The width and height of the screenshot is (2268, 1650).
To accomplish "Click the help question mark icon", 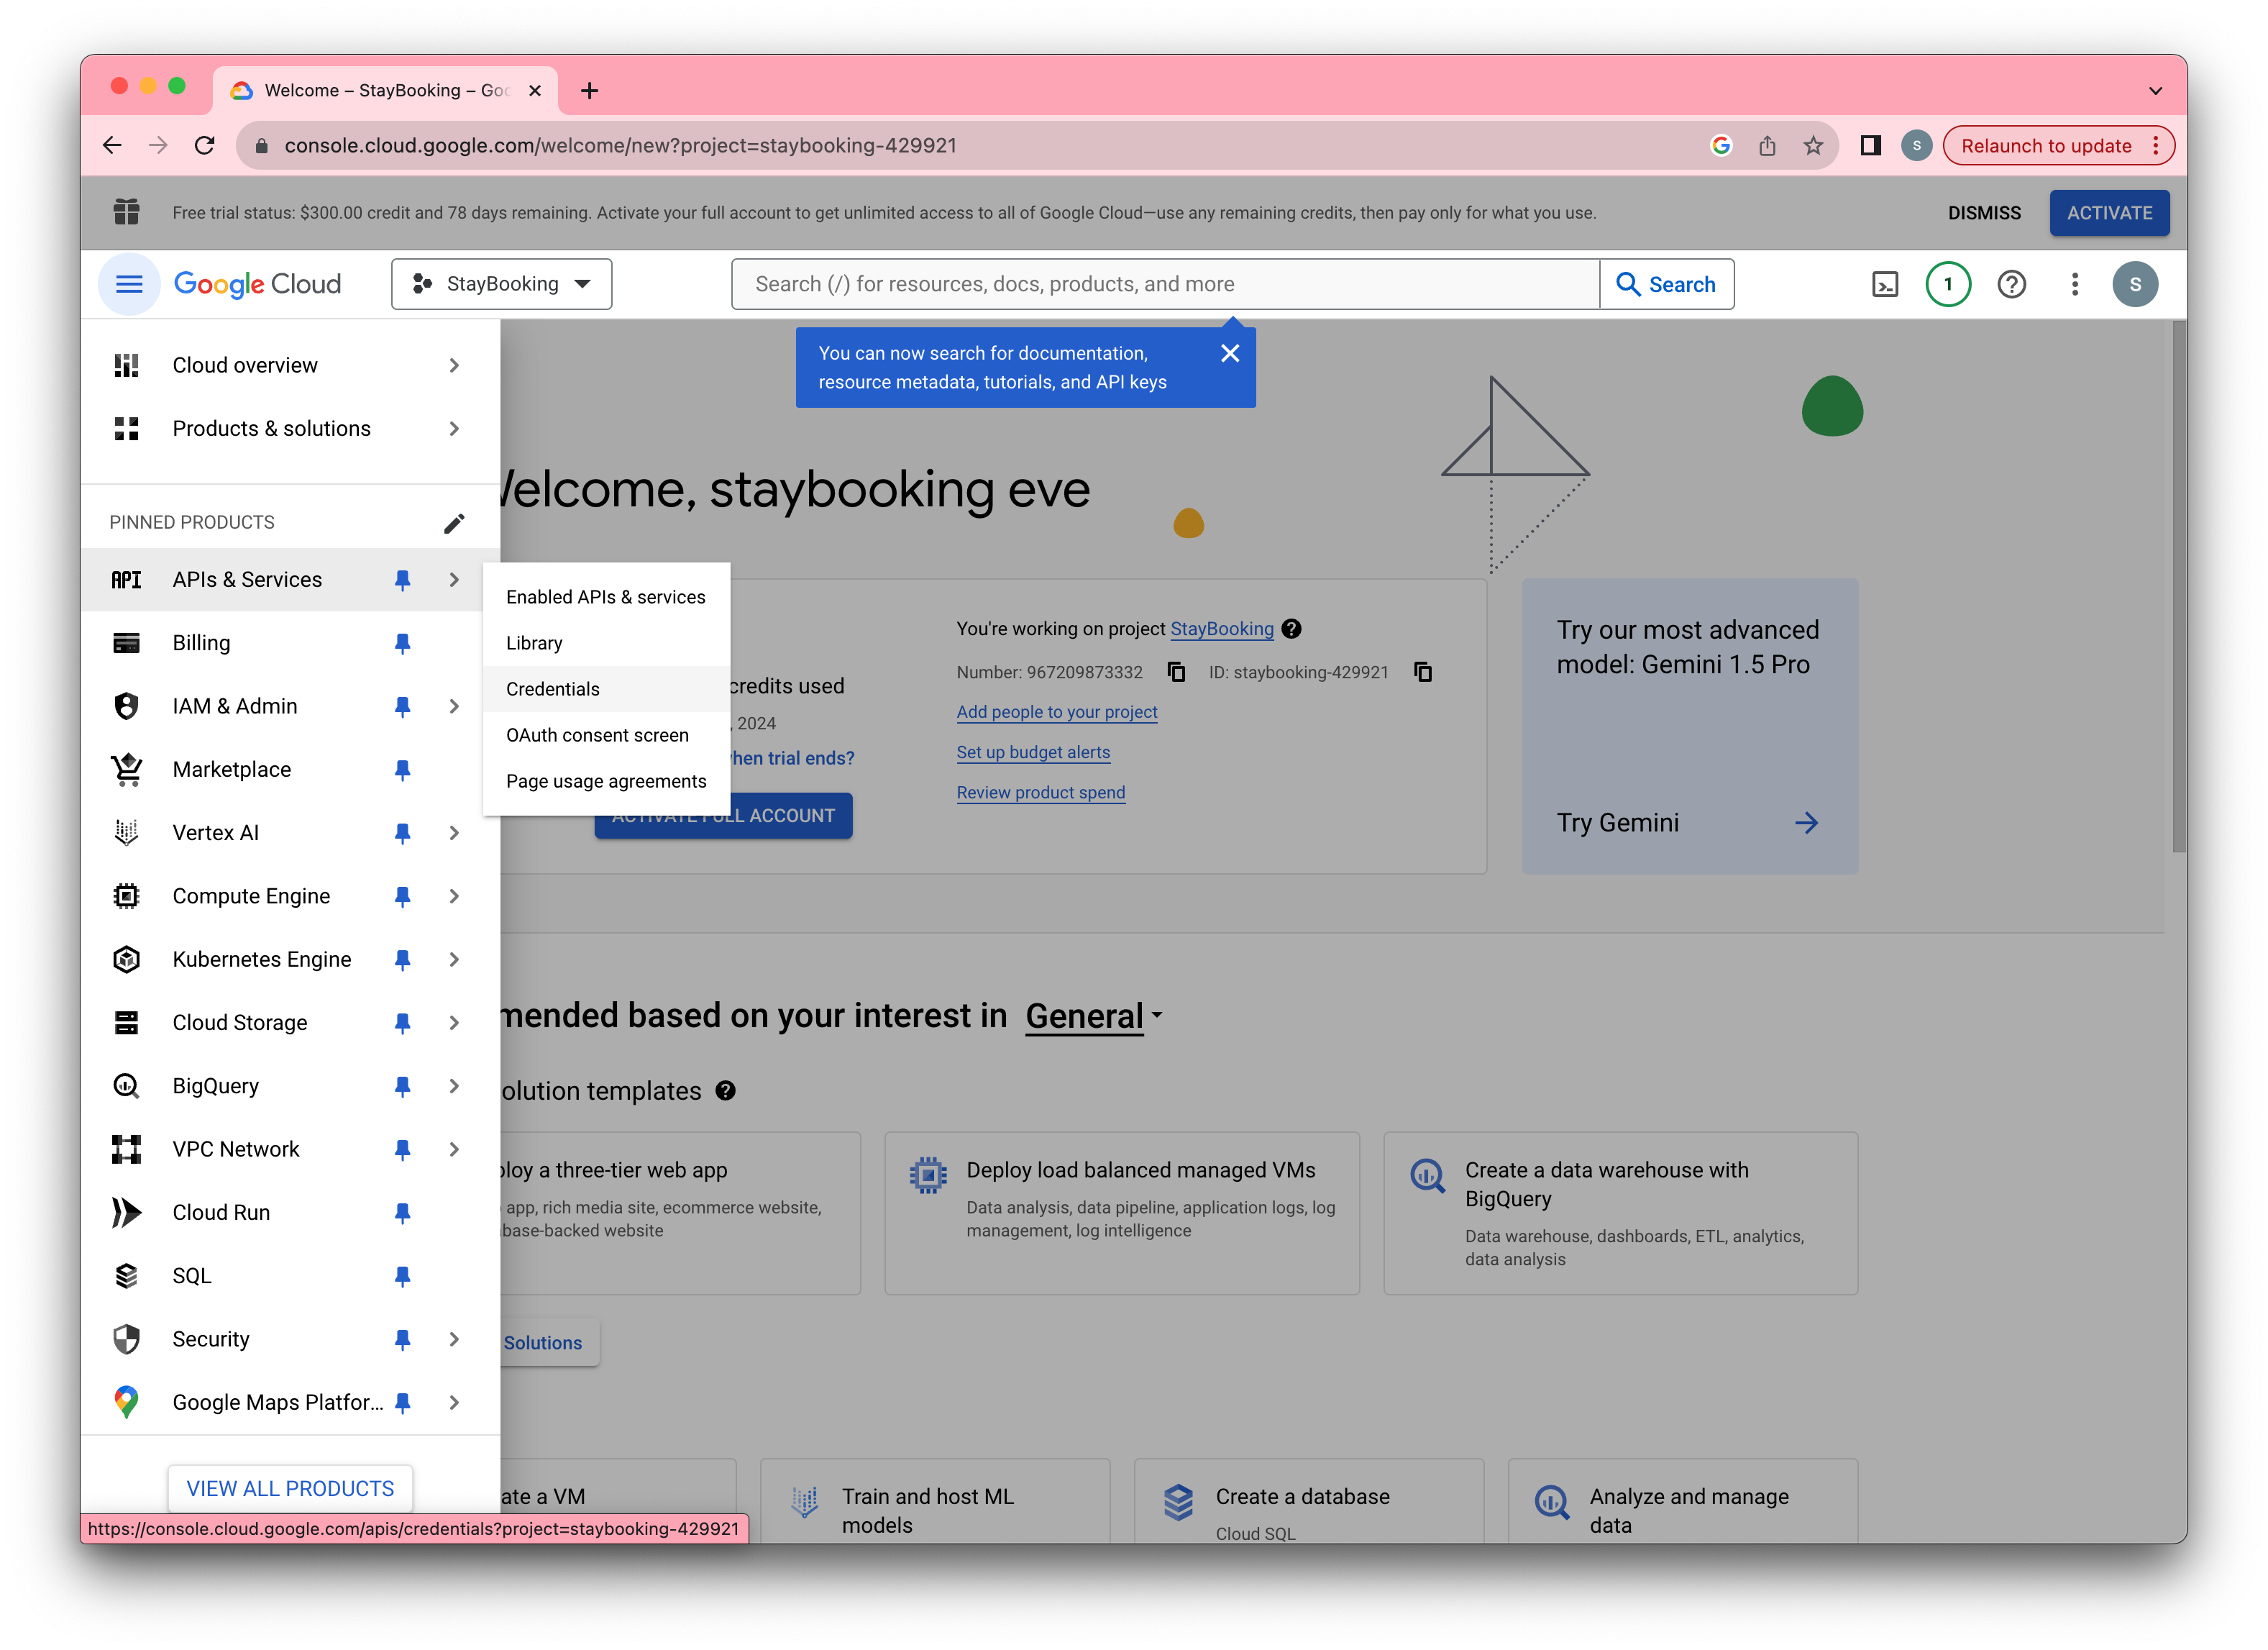I will [x=2011, y=284].
